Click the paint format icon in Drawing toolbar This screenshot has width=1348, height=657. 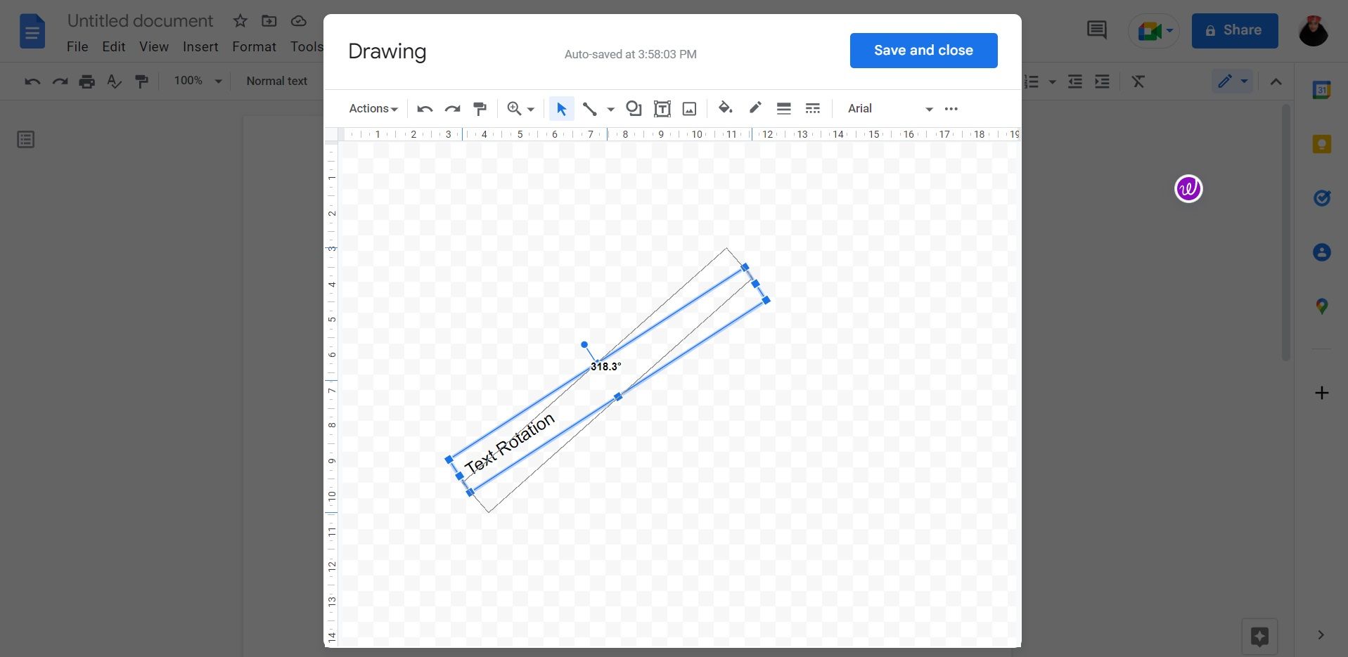coord(480,109)
